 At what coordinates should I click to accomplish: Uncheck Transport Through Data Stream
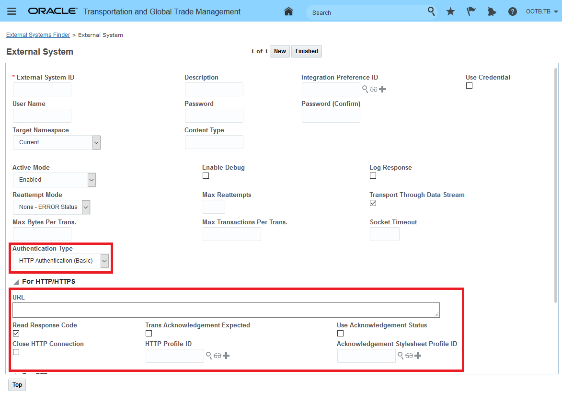tap(373, 203)
